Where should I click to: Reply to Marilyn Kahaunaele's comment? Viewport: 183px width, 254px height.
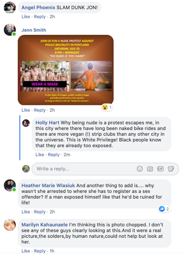click(40, 251)
